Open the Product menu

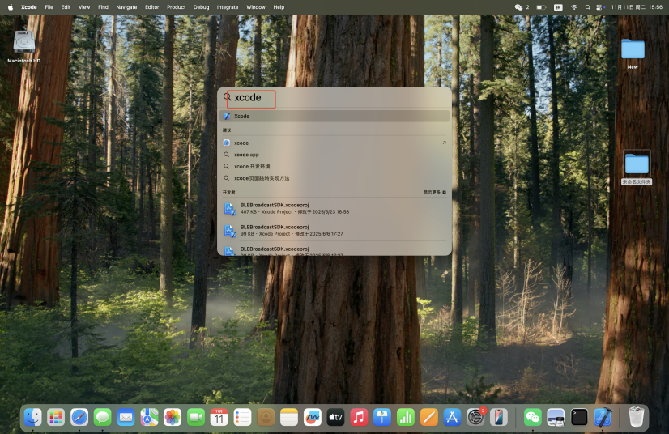(177, 7)
